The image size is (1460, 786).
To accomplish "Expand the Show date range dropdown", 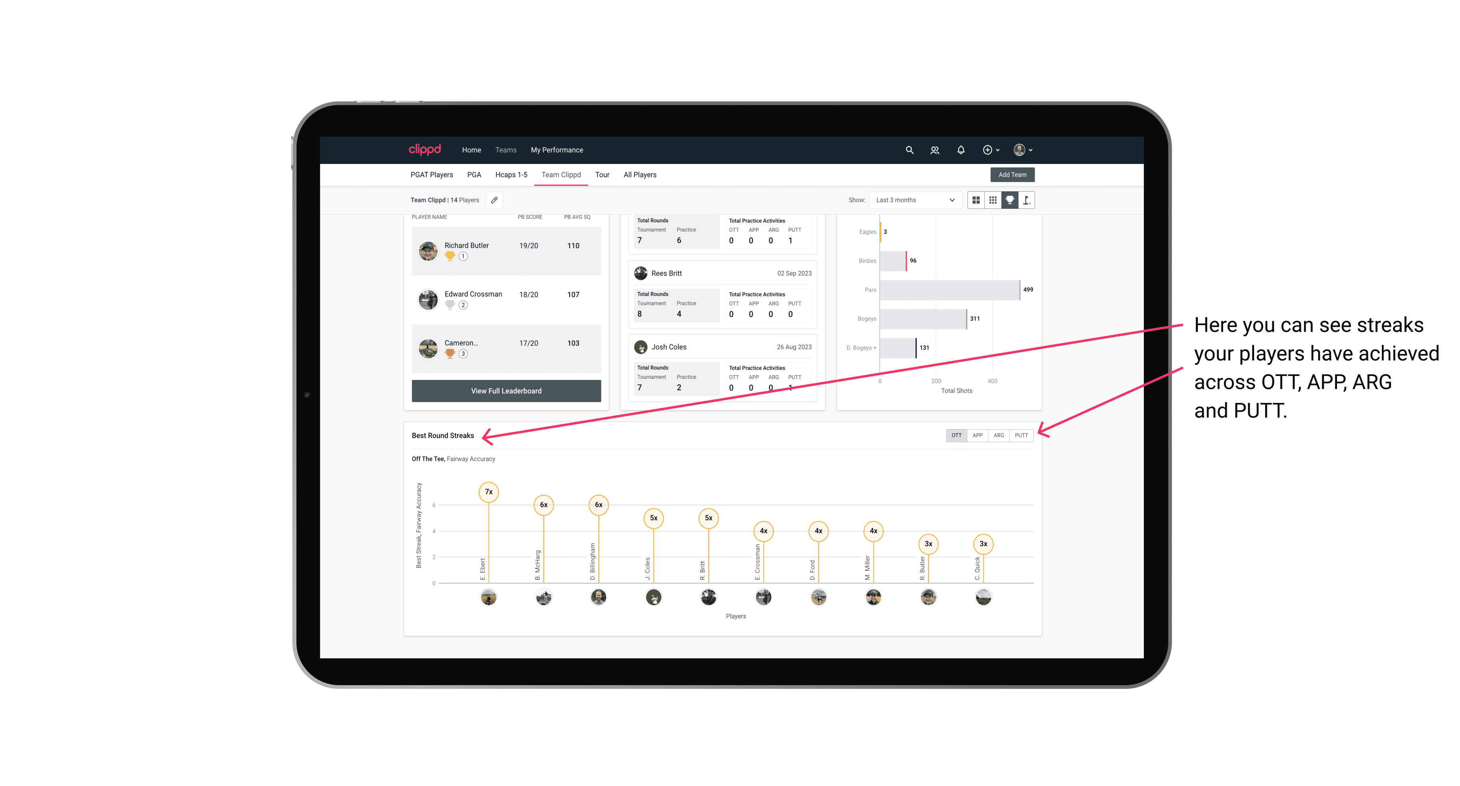I will pyautogui.click(x=913, y=200).
